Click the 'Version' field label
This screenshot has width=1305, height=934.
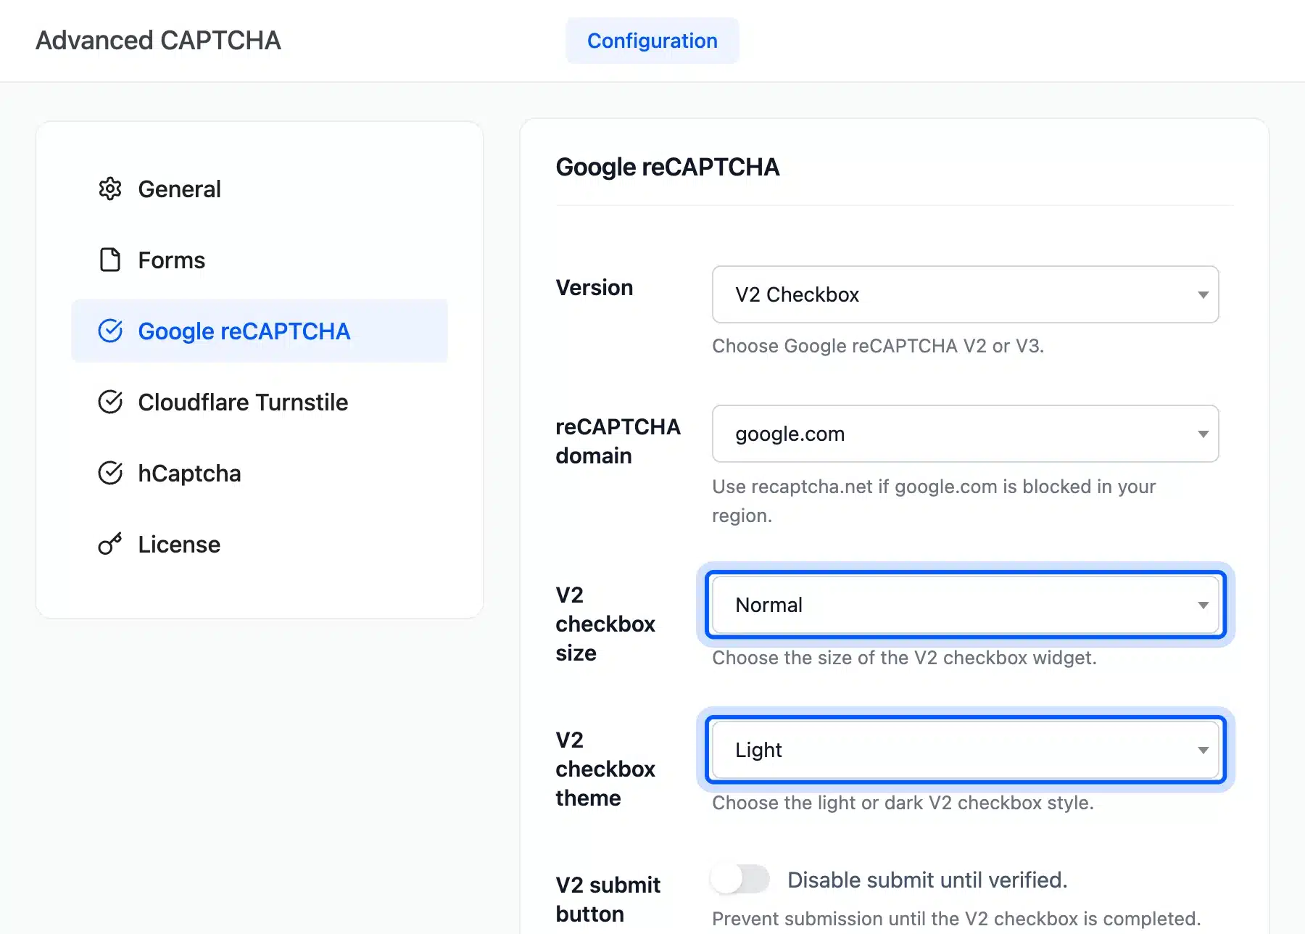(x=594, y=287)
